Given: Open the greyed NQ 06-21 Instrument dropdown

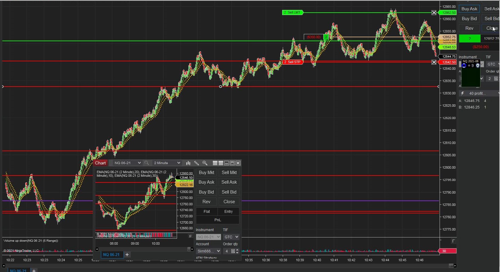Looking at the screenshot, I should point(208,237).
